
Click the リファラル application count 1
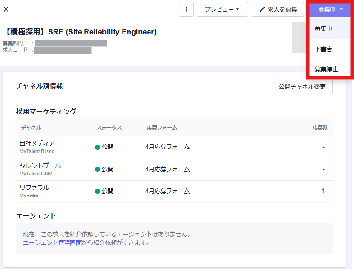tap(323, 191)
